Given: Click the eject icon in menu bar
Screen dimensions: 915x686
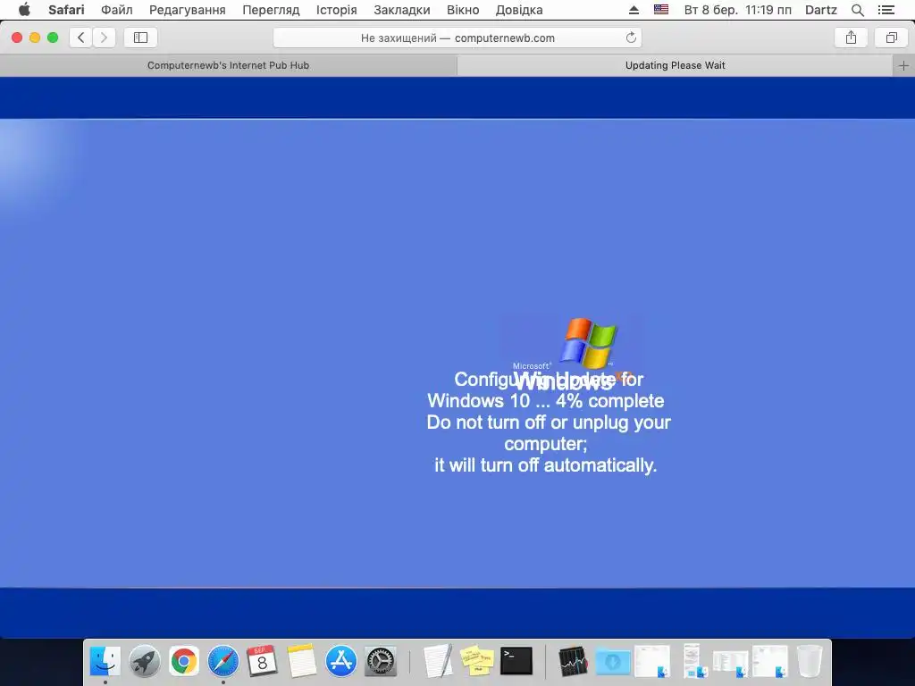Looking at the screenshot, I should click(634, 10).
